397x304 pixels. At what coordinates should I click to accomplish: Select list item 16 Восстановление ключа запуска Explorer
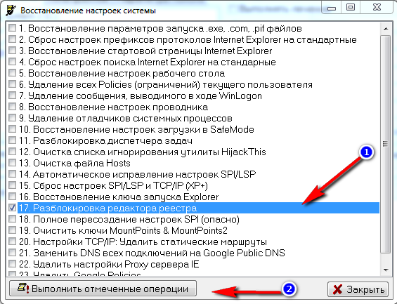119,197
